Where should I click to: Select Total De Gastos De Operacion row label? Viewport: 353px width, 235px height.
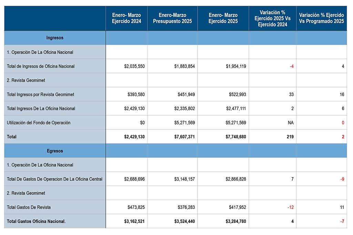pyautogui.click(x=54, y=179)
